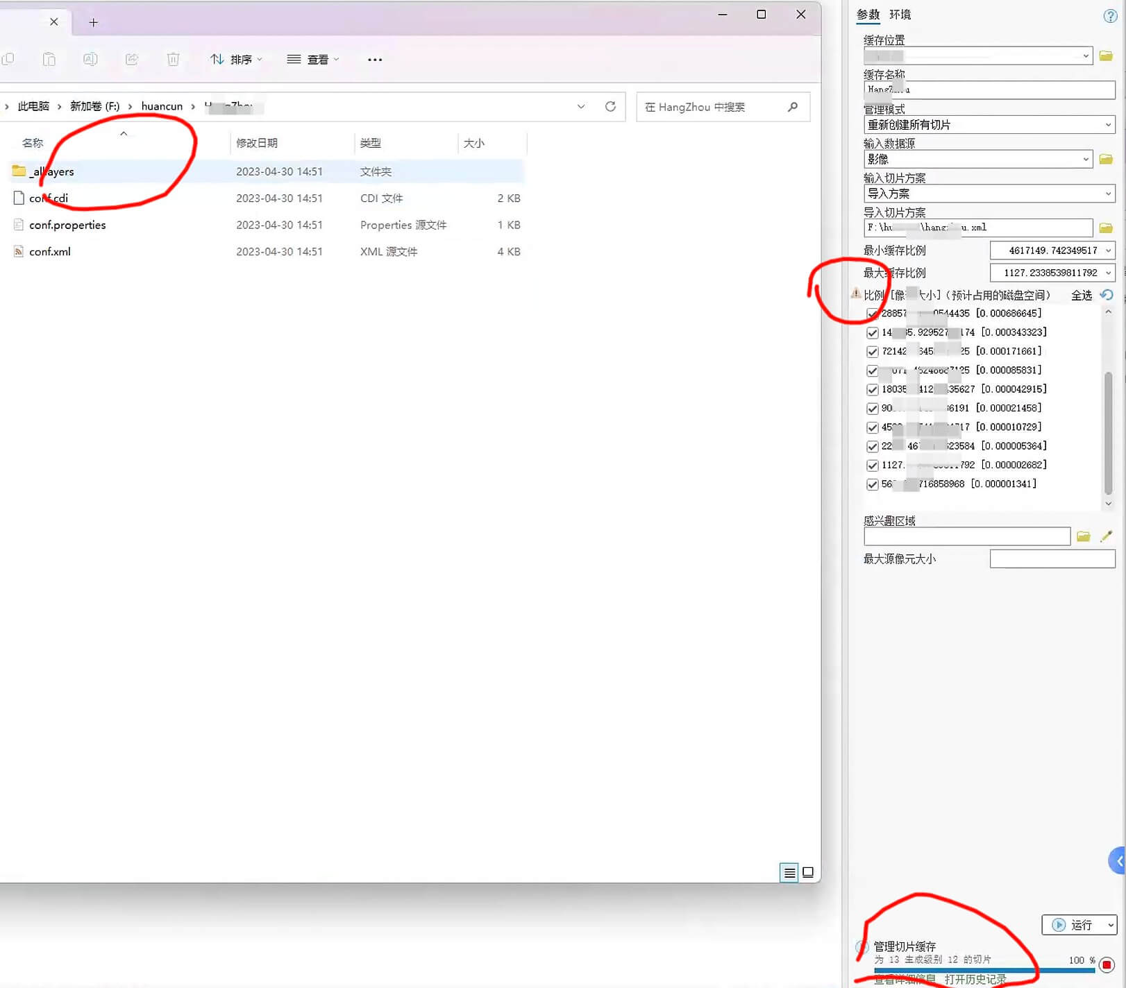The height and width of the screenshot is (988, 1126).
Task: Click the 最大源像元大小 input field
Action: (1052, 559)
